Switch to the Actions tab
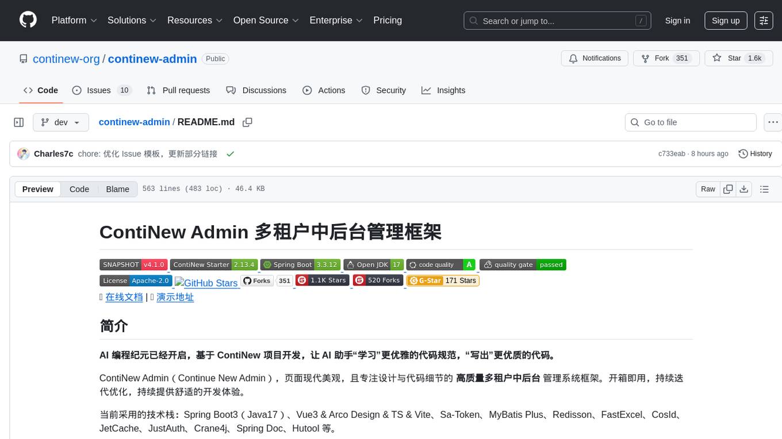The height and width of the screenshot is (439, 782). [324, 90]
